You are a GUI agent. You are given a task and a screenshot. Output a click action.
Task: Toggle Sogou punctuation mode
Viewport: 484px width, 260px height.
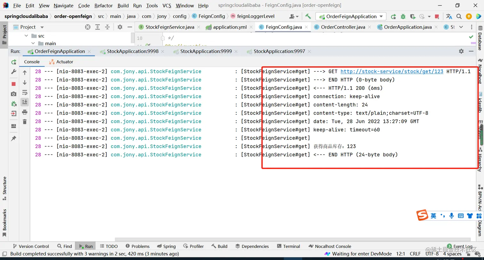coord(443,216)
